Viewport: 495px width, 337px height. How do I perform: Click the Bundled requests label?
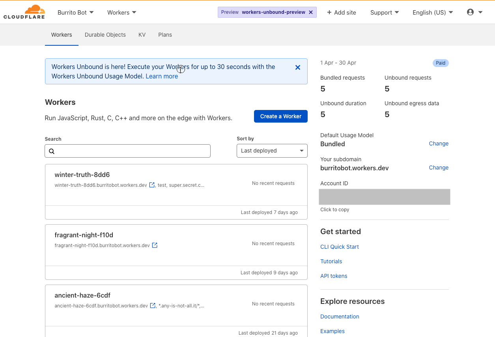pos(342,78)
